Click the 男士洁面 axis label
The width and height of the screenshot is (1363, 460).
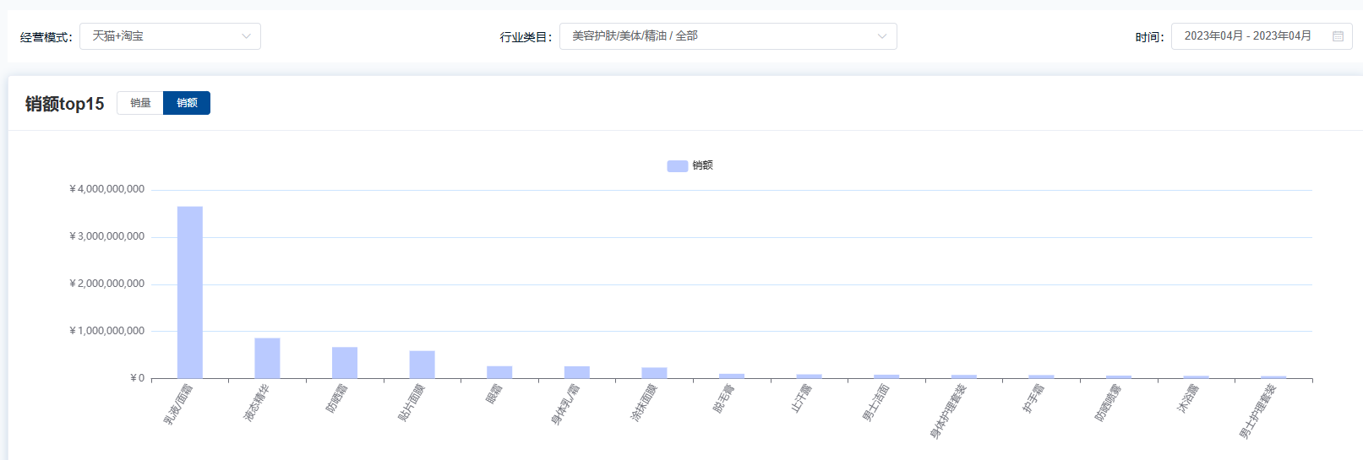[875, 403]
